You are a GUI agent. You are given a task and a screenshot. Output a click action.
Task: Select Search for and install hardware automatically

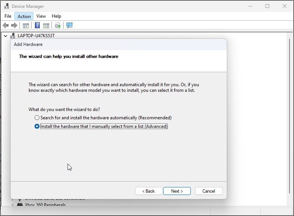pyautogui.click(x=37, y=118)
